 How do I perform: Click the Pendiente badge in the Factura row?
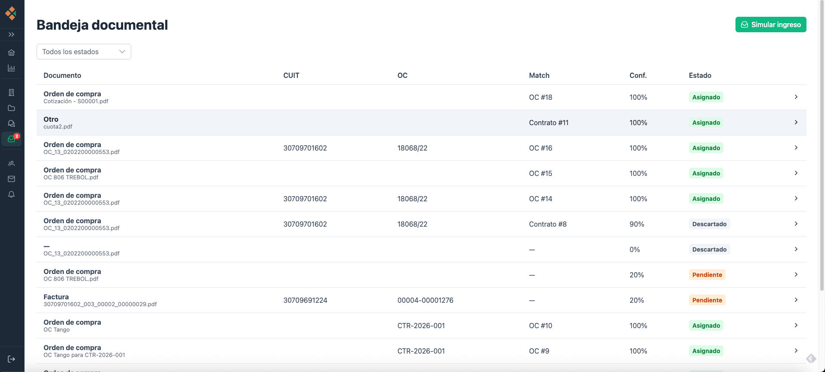pos(707,300)
